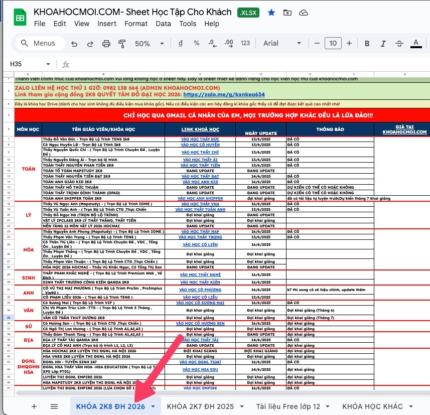
Task: Open the 50% zoom dropdown
Action: (150, 43)
